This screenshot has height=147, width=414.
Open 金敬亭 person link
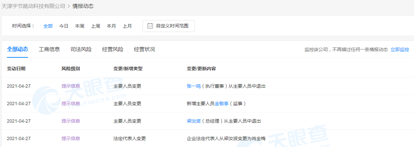[x=222, y=103]
